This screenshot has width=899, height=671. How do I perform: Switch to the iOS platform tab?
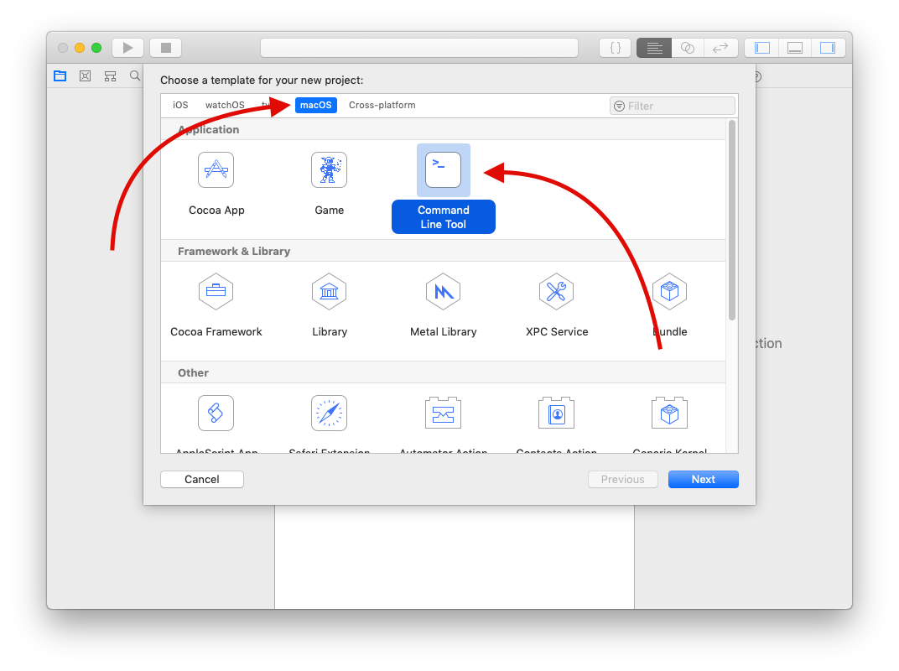pos(180,105)
